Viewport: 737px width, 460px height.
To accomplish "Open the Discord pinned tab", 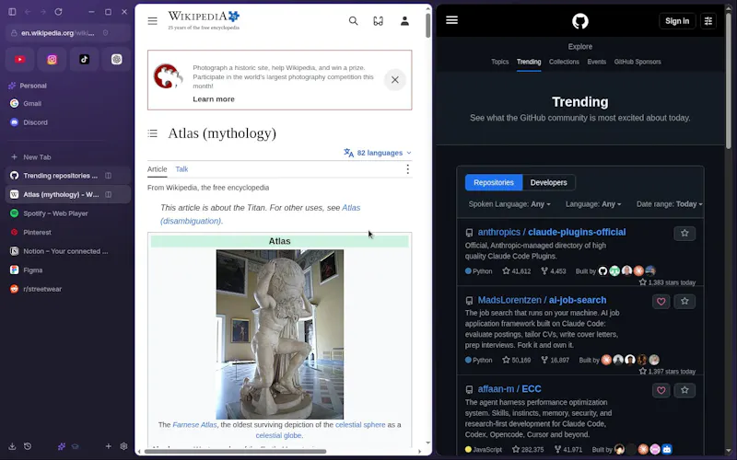I will coord(68,122).
